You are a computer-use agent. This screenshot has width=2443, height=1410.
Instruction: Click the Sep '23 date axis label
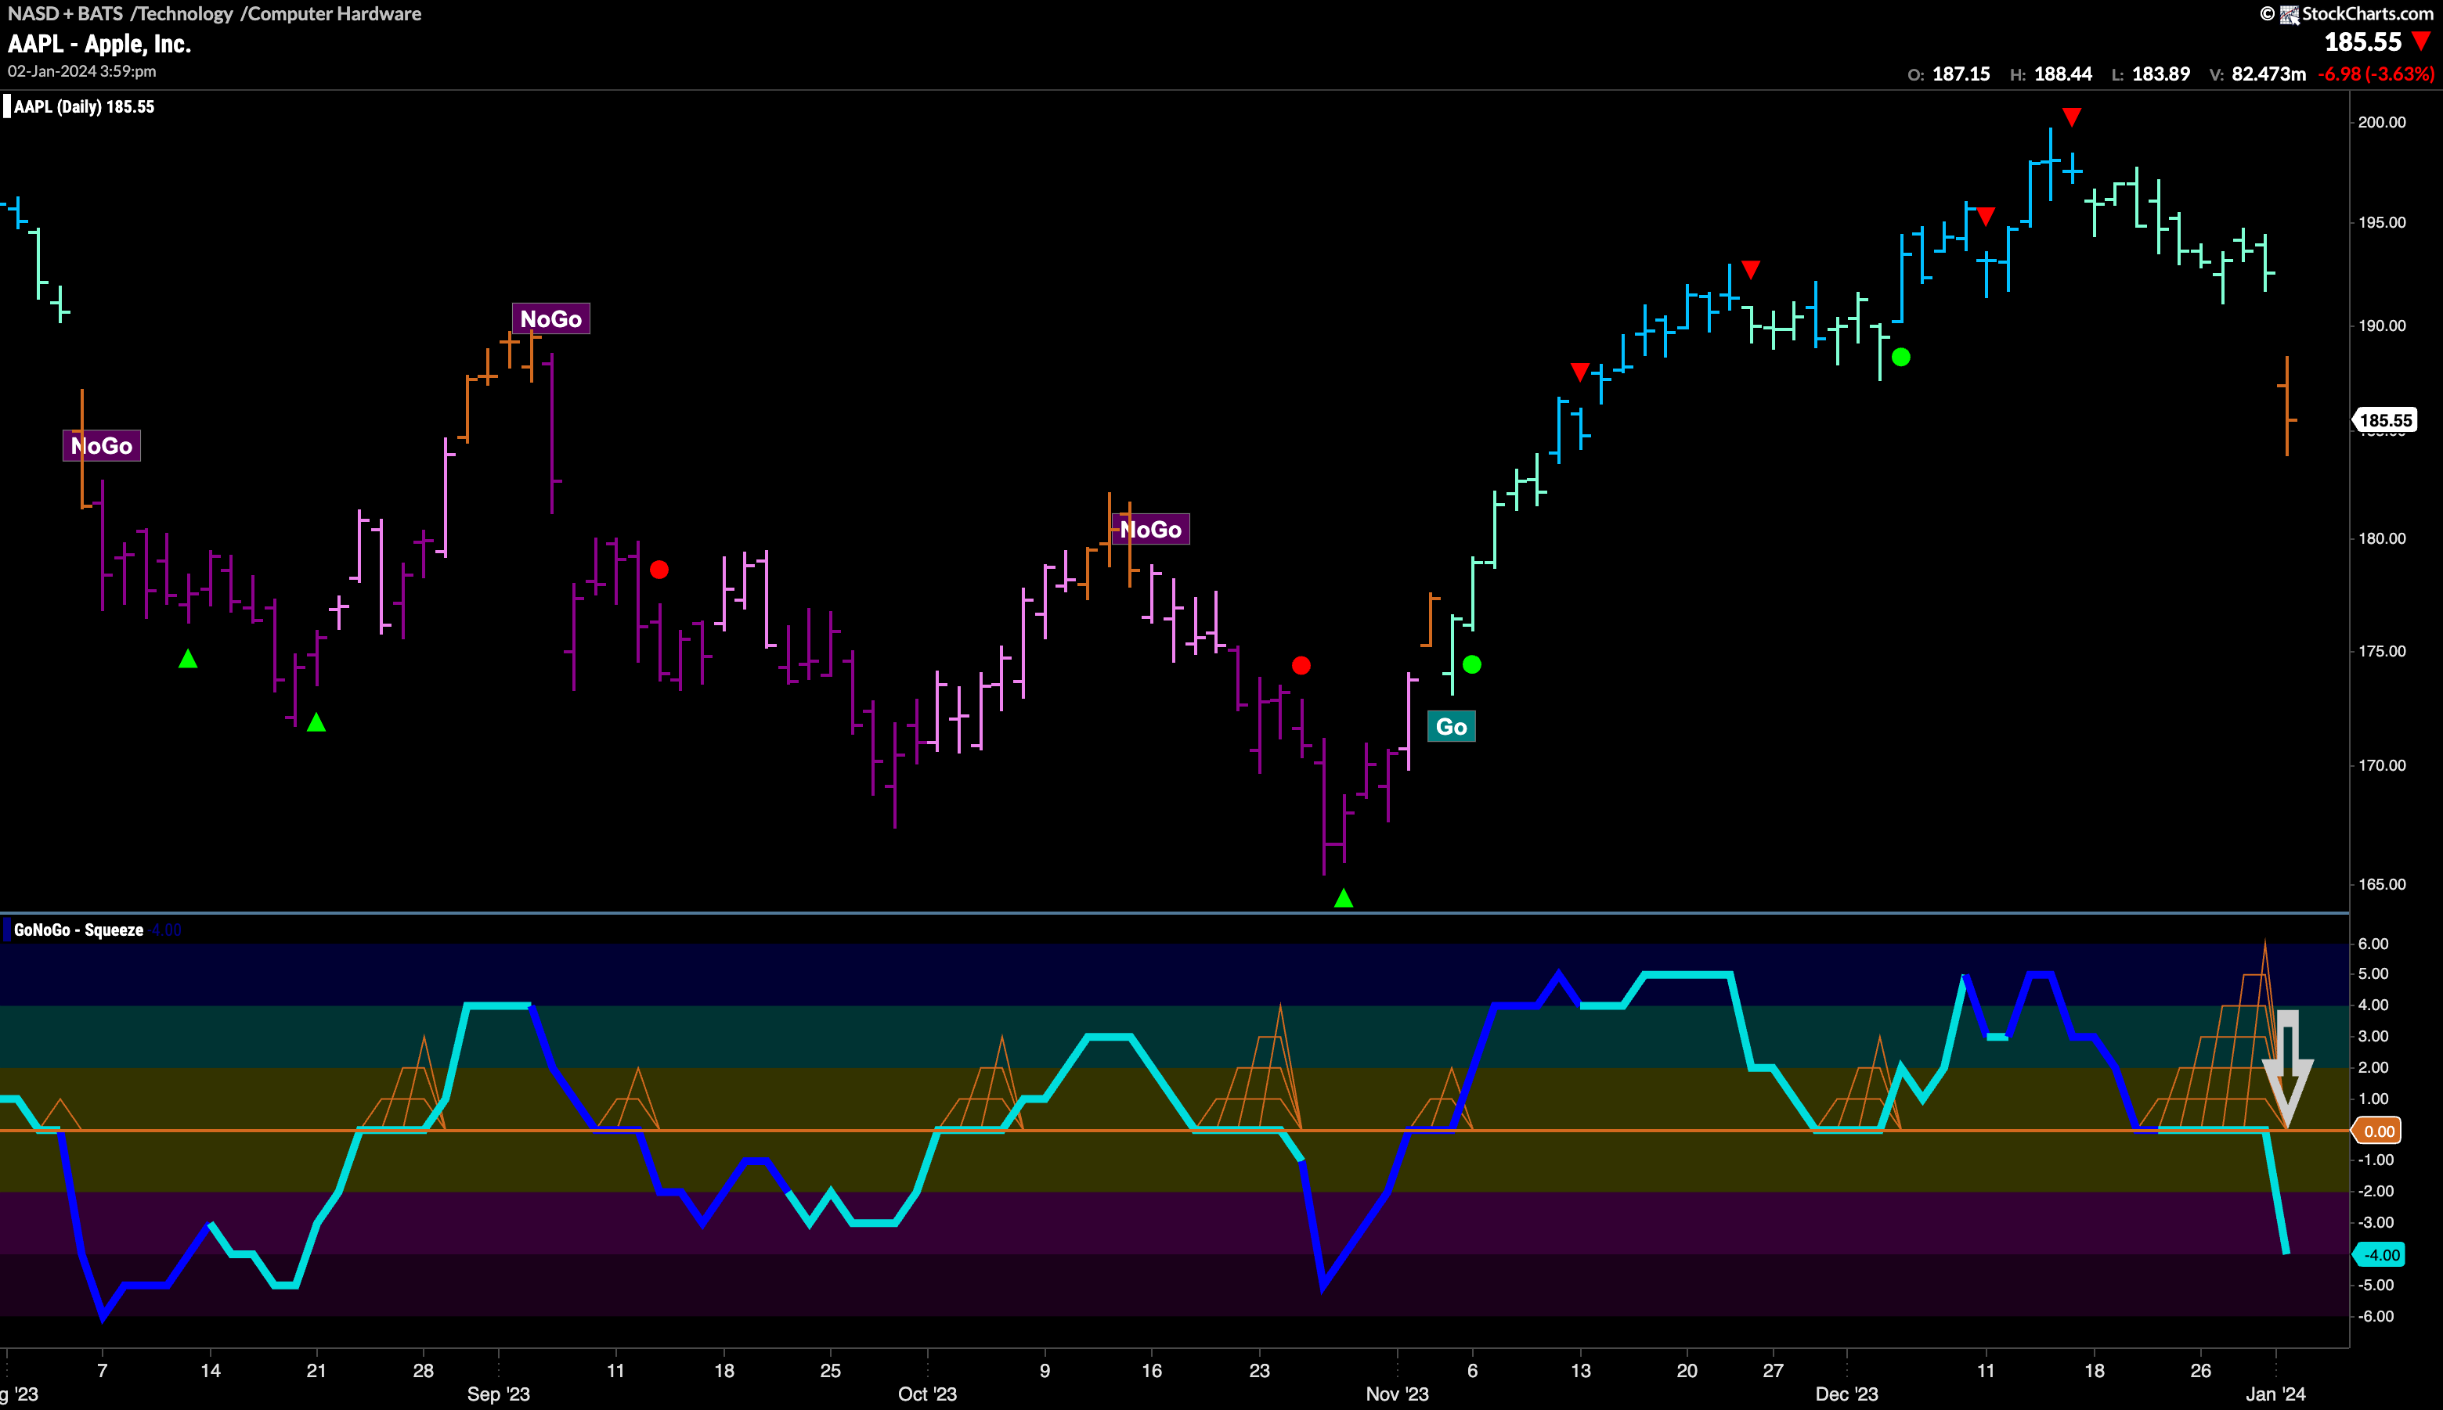(x=498, y=1394)
